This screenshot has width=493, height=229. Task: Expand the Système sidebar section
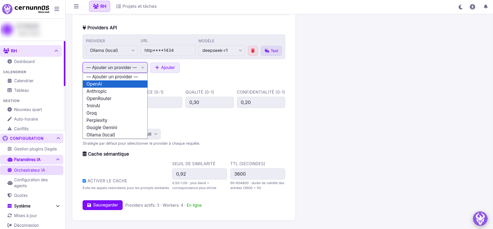point(58,206)
